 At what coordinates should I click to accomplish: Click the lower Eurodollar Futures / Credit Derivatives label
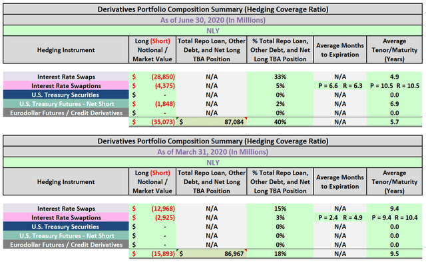pos(66,245)
